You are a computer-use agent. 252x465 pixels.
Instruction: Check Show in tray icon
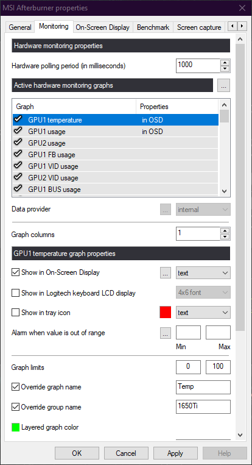pyautogui.click(x=15, y=313)
